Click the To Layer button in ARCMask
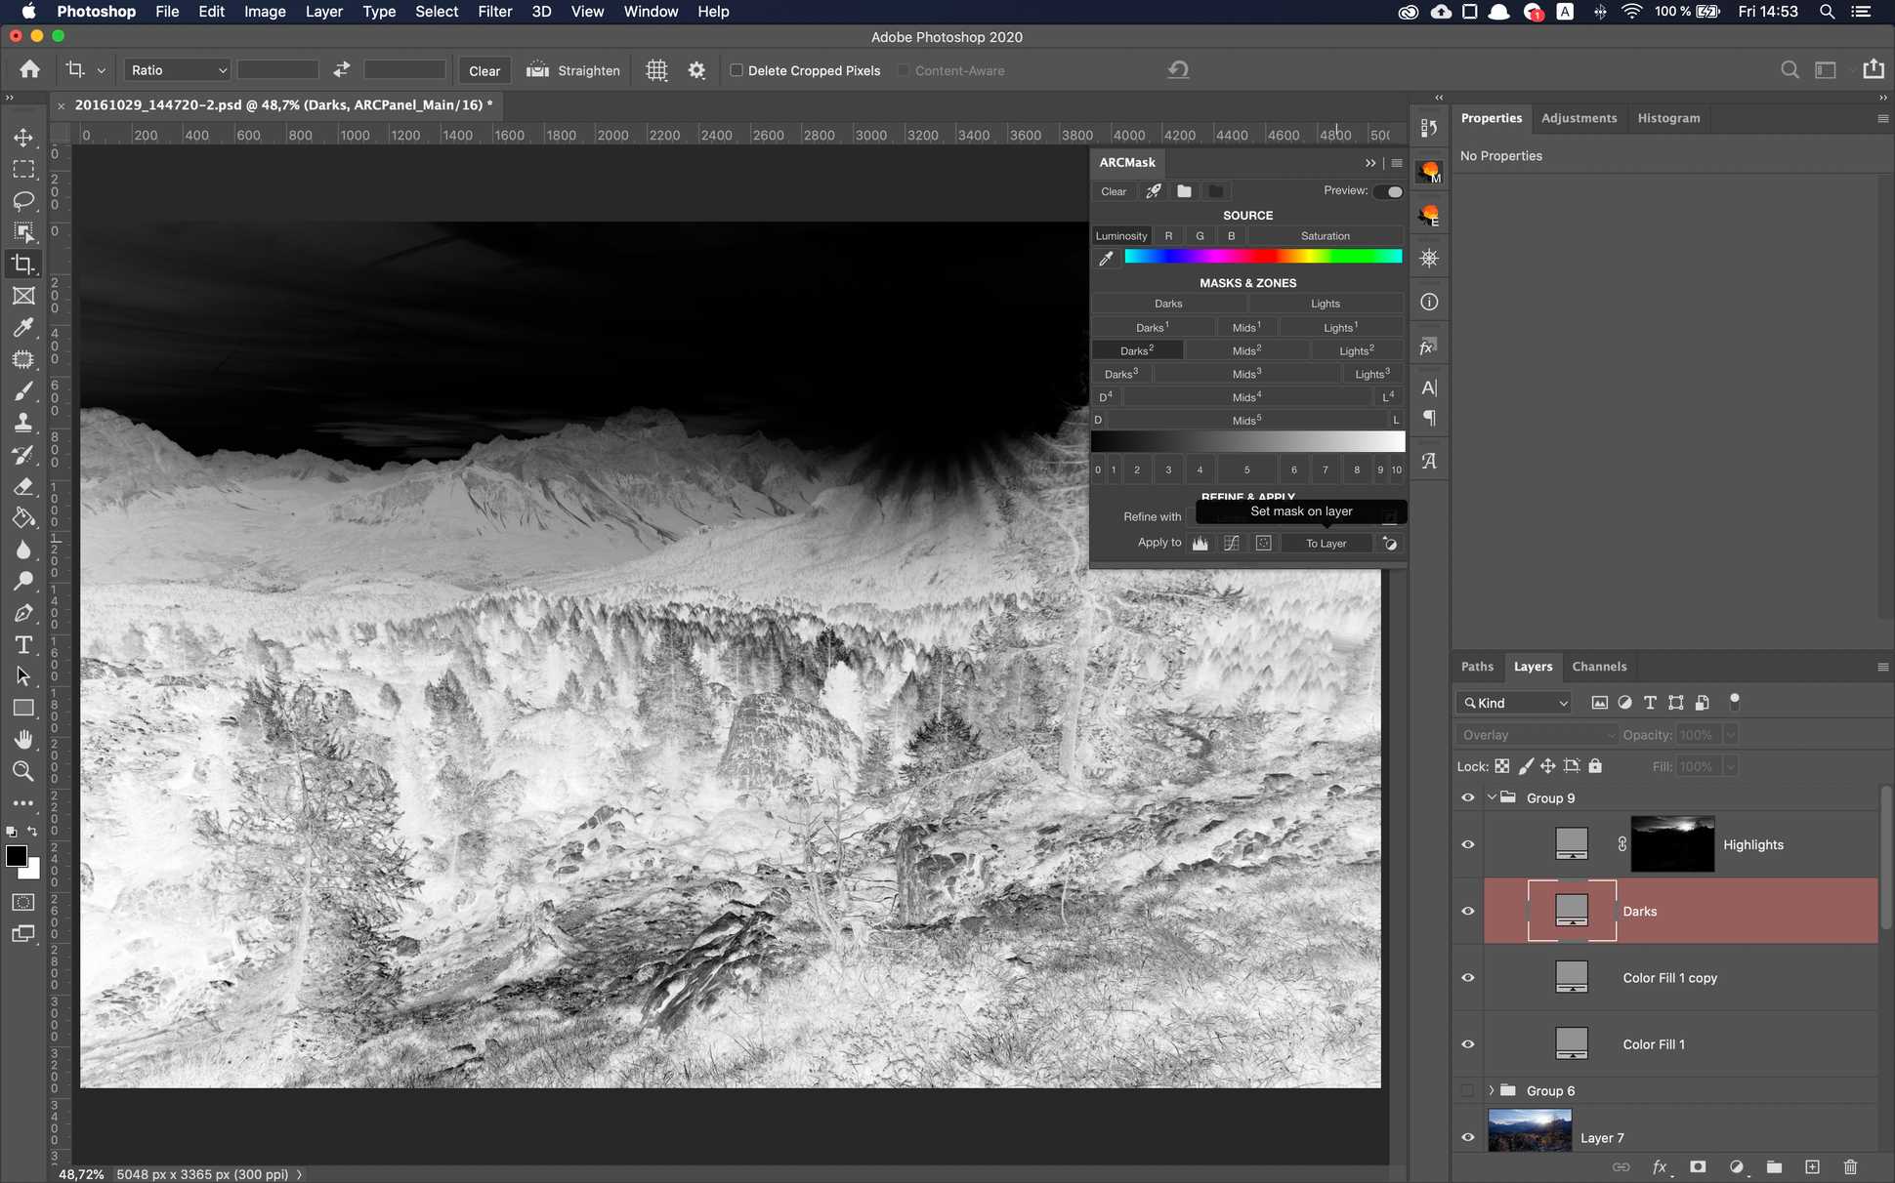 (1326, 543)
